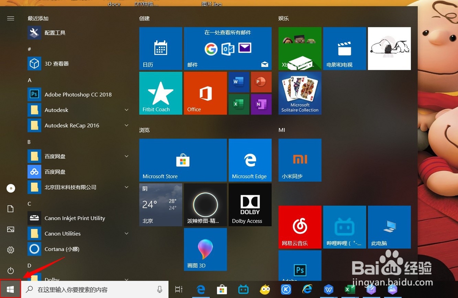Viewport: 458px width, 298px height.
Task: Click the Windows Start button
Action: 11,289
